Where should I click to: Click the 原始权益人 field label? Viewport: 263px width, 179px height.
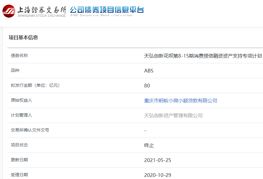(21, 100)
